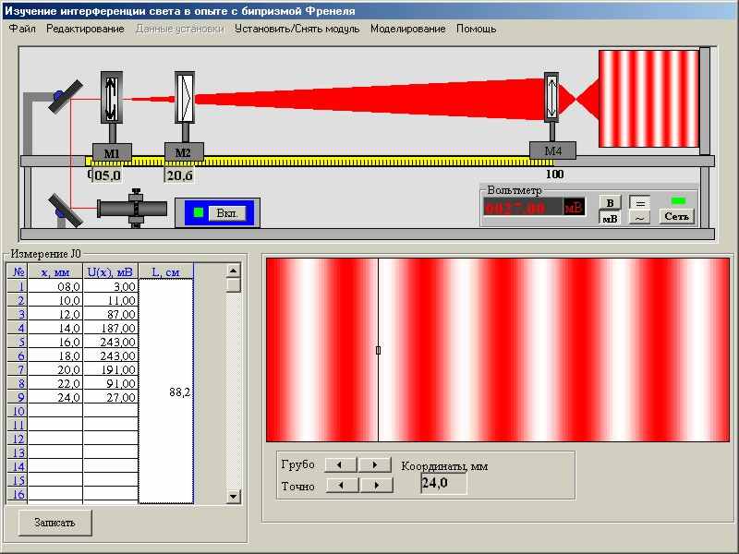Select row 5 header in table
Image resolution: width=739 pixels, height=554 pixels.
[18, 342]
